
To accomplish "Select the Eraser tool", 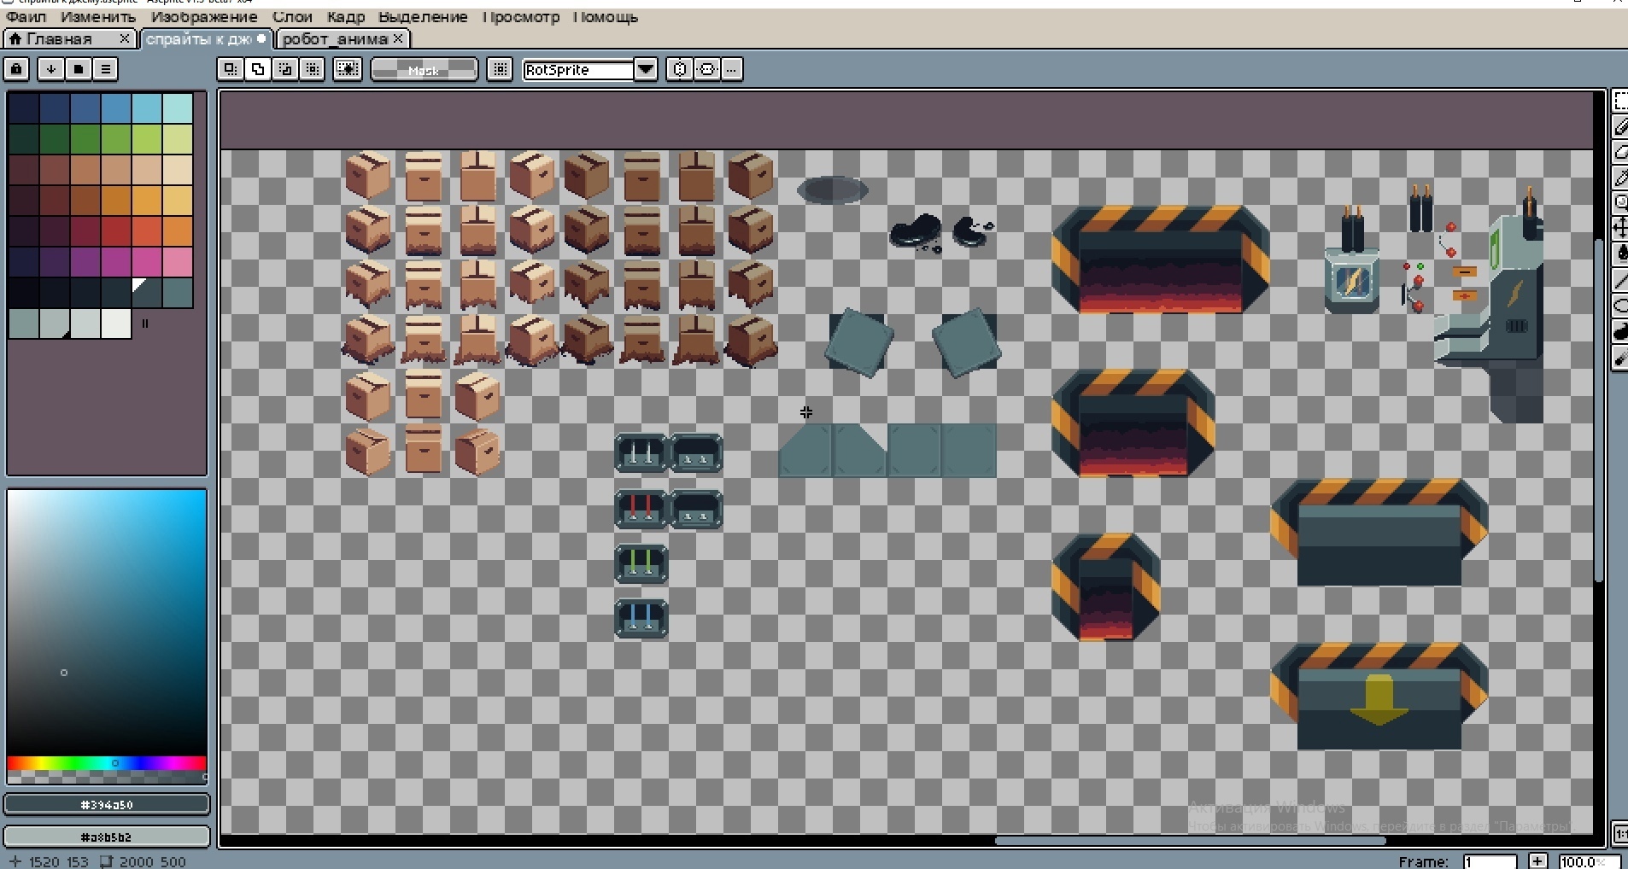I will click(x=1619, y=153).
